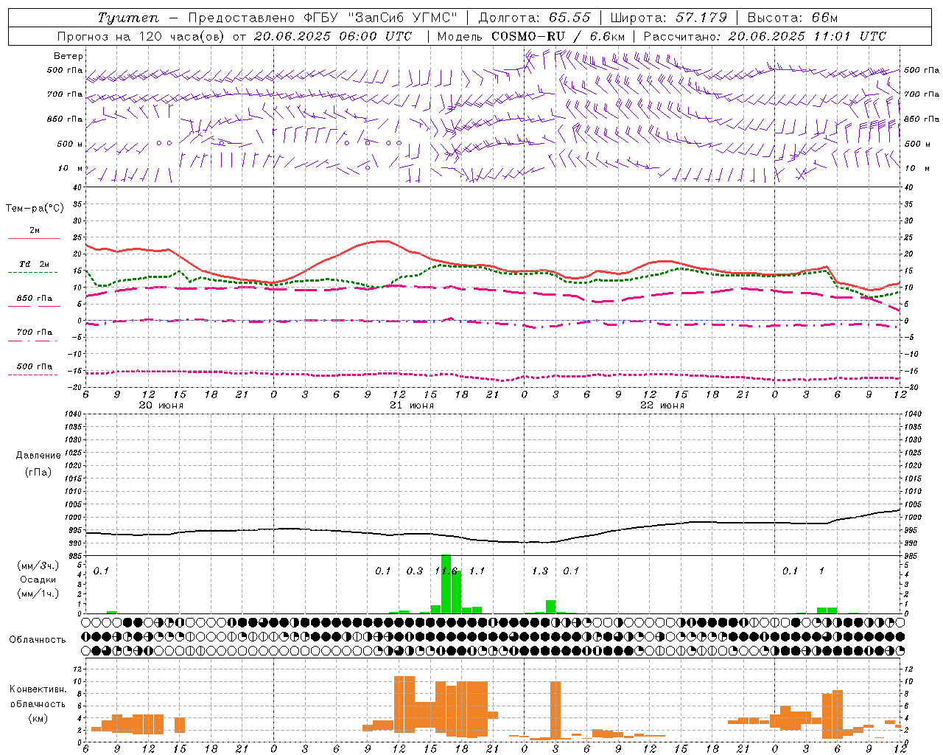
Task: Click the "(гПа)" unit under Давление
Action: click(38, 473)
